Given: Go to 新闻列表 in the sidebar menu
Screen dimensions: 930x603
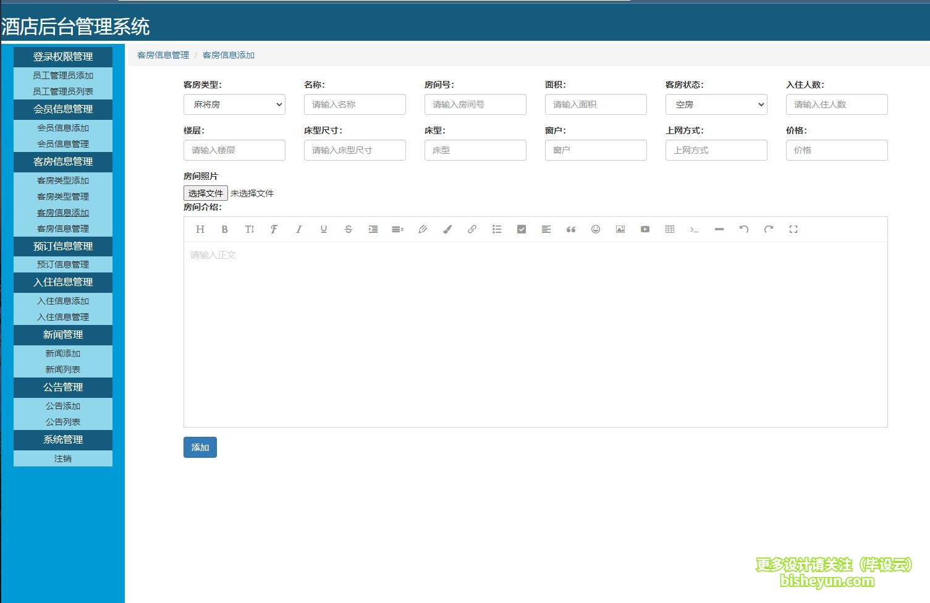Looking at the screenshot, I should [63, 369].
